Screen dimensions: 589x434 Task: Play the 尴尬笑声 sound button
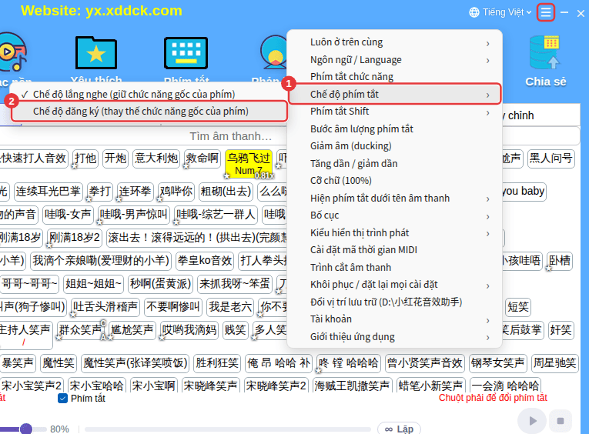132,330
